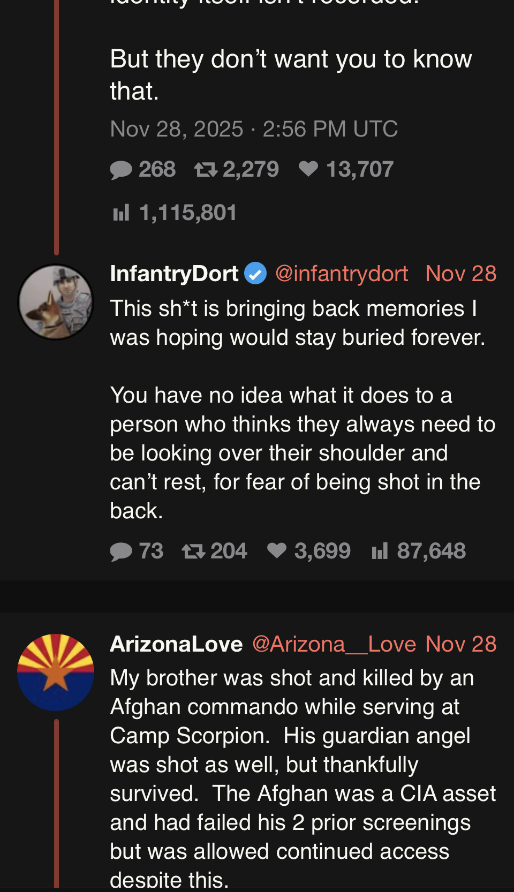Click reply icon on InfantryDort's tweet
514x892 pixels.
point(121,551)
